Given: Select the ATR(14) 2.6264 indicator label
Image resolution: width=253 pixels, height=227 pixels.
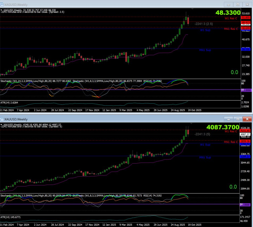Looking at the screenshot, I should [9, 103].
